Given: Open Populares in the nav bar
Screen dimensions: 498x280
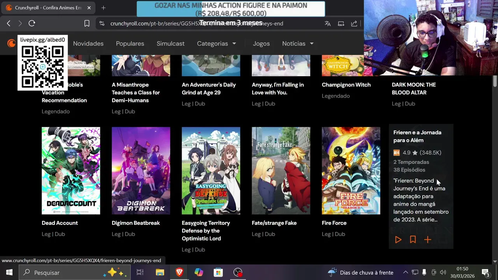Looking at the screenshot, I should pyautogui.click(x=130, y=44).
